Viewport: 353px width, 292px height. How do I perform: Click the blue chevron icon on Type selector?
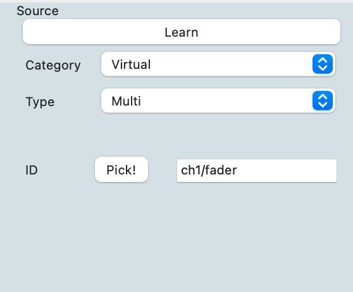(x=323, y=100)
